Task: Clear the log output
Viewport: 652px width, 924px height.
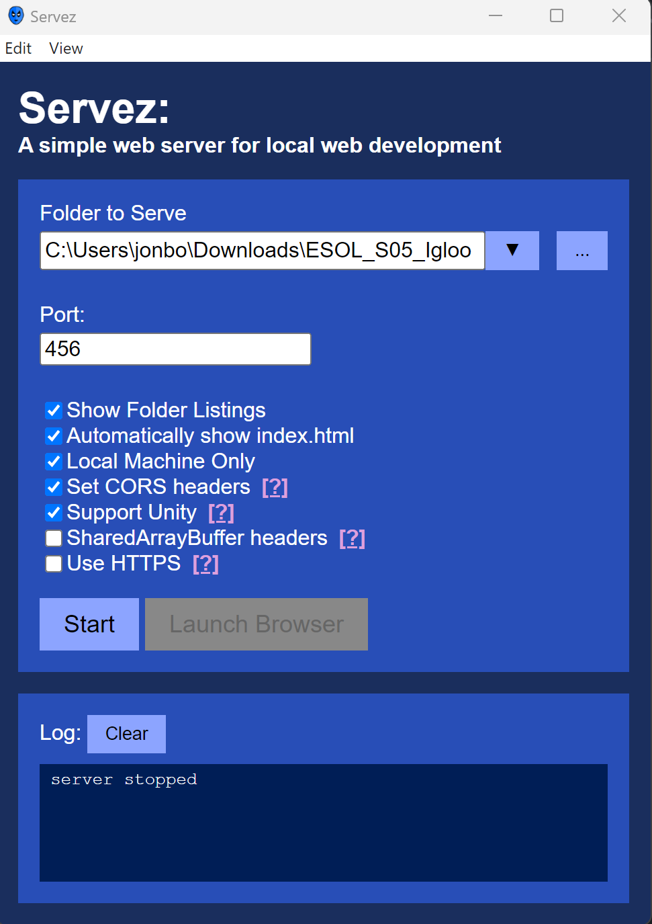Action: tap(126, 734)
